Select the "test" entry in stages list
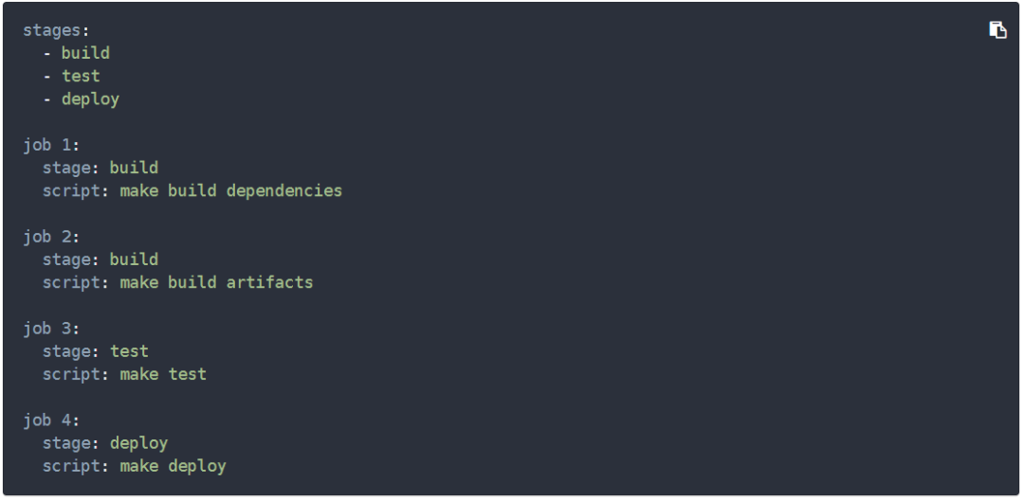The height and width of the screenshot is (500, 1024). 81,77
